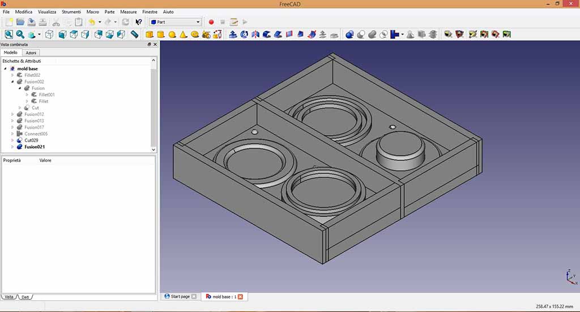This screenshot has width=580, height=312.
Task: Expand the Fusion012 tree node
Action: coord(12,115)
